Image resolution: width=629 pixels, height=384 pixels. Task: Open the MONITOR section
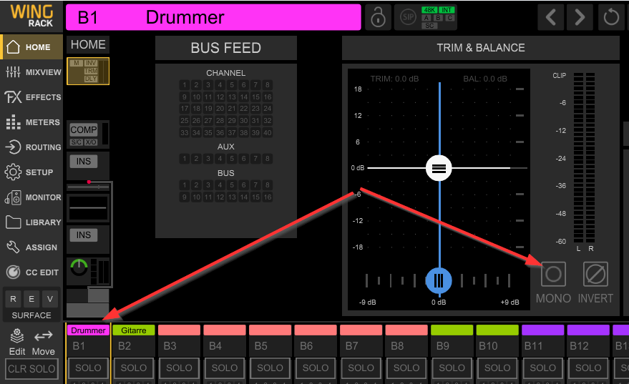tap(31, 197)
